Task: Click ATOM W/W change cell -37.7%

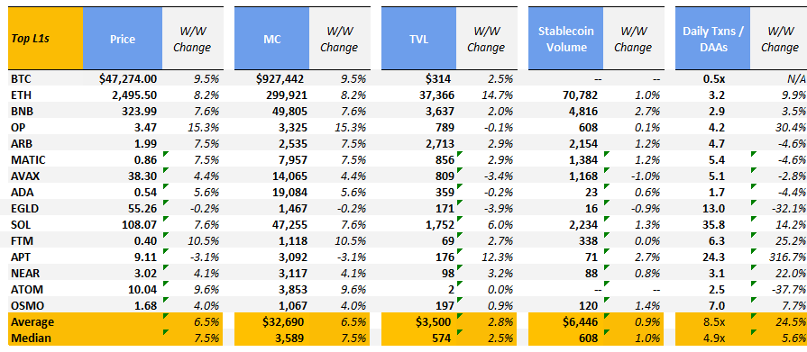Action: (x=790, y=290)
